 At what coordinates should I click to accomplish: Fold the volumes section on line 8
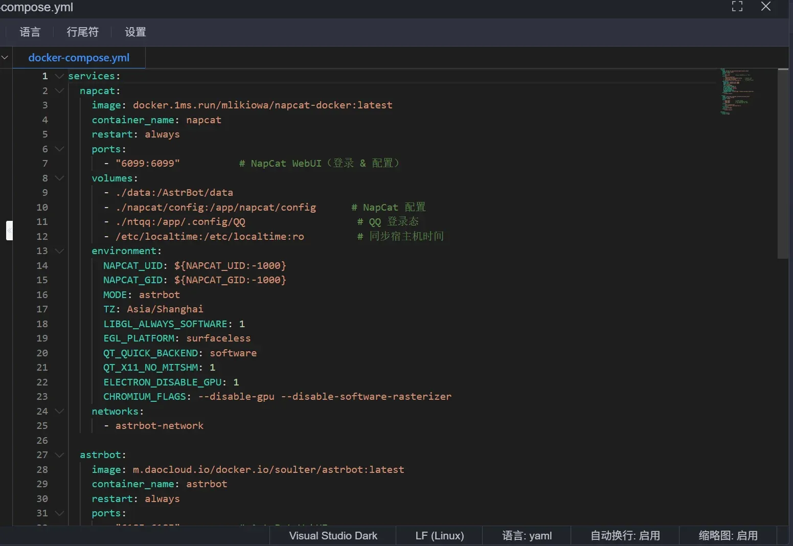(x=59, y=178)
